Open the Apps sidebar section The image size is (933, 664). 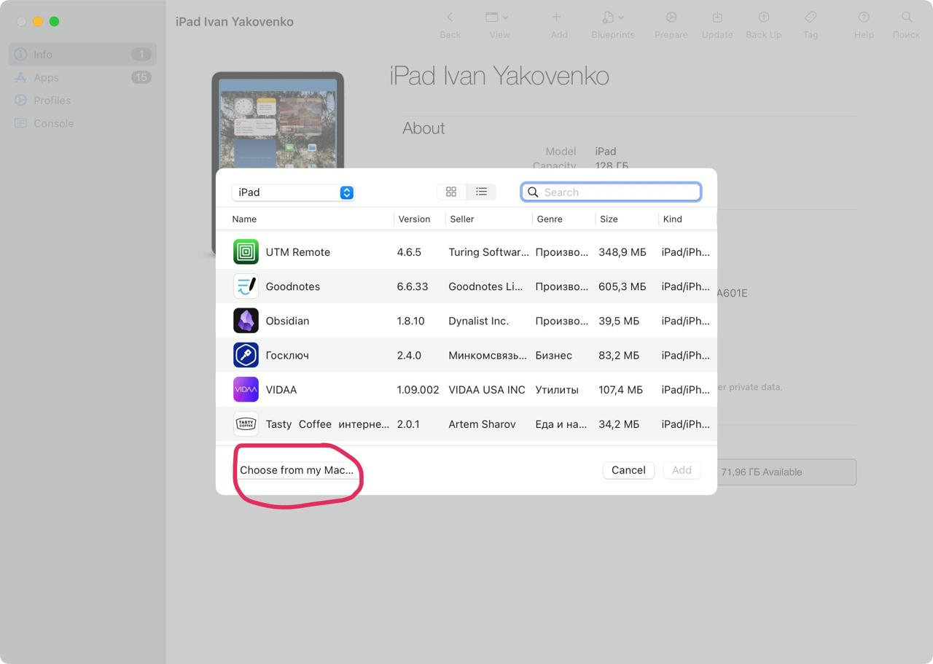tap(46, 77)
